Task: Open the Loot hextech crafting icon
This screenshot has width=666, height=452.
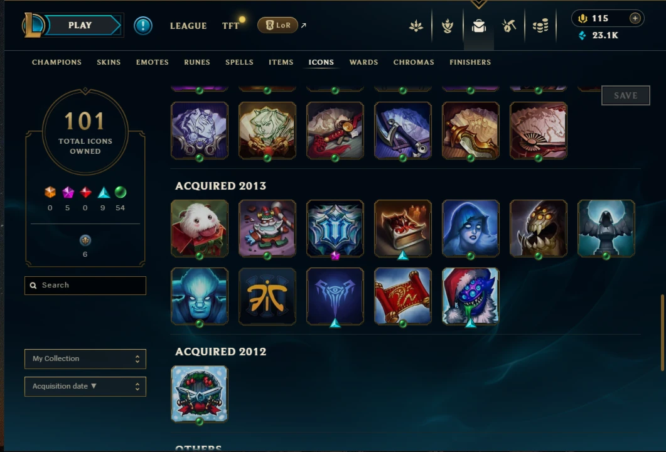Action: click(509, 26)
